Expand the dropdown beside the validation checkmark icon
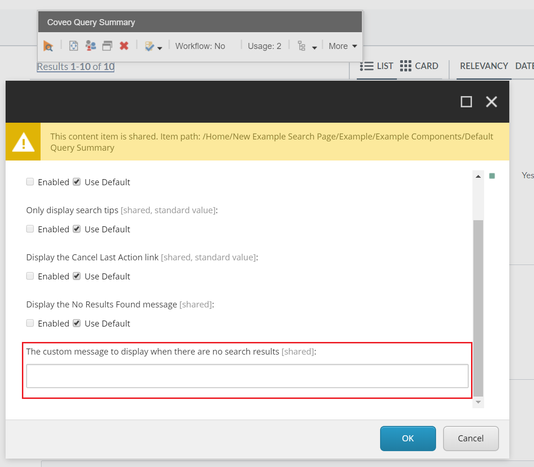Image resolution: width=534 pixels, height=467 pixels. 159,48
